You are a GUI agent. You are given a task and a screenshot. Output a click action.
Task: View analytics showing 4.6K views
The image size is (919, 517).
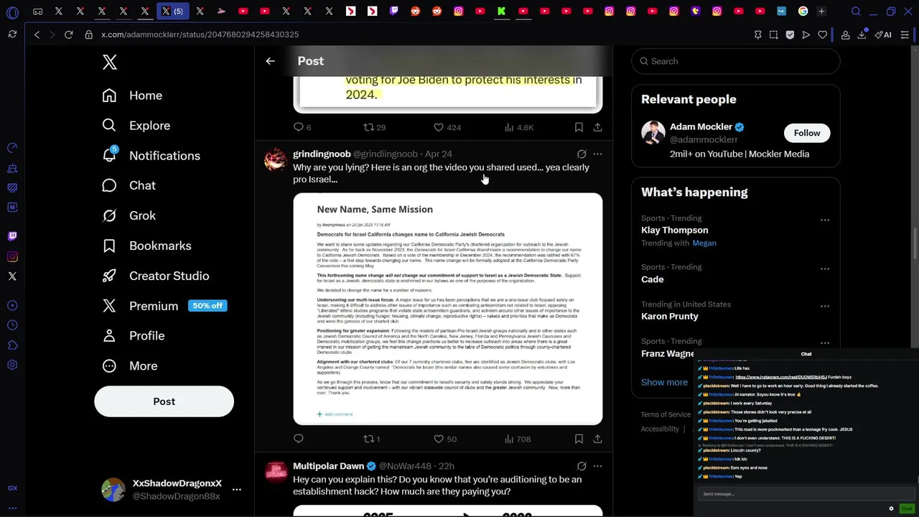[519, 127]
